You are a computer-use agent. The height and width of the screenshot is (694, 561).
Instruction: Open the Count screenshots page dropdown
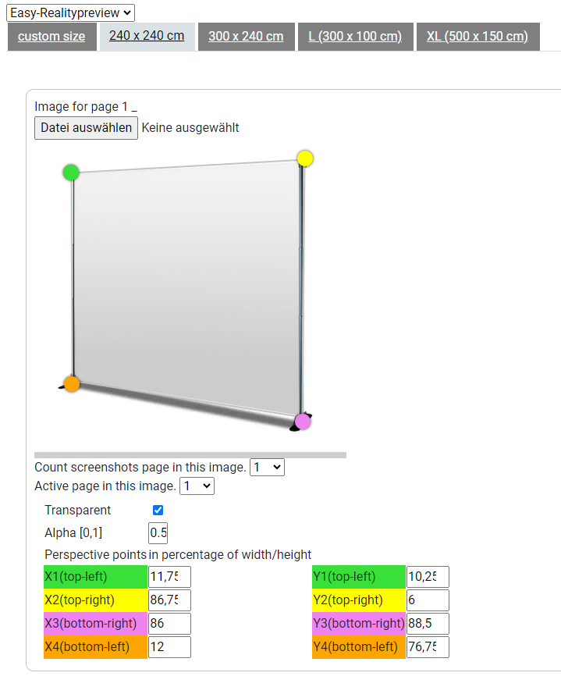[x=267, y=468]
